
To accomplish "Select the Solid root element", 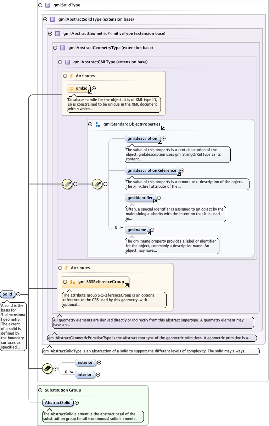I will tap(7, 294).
